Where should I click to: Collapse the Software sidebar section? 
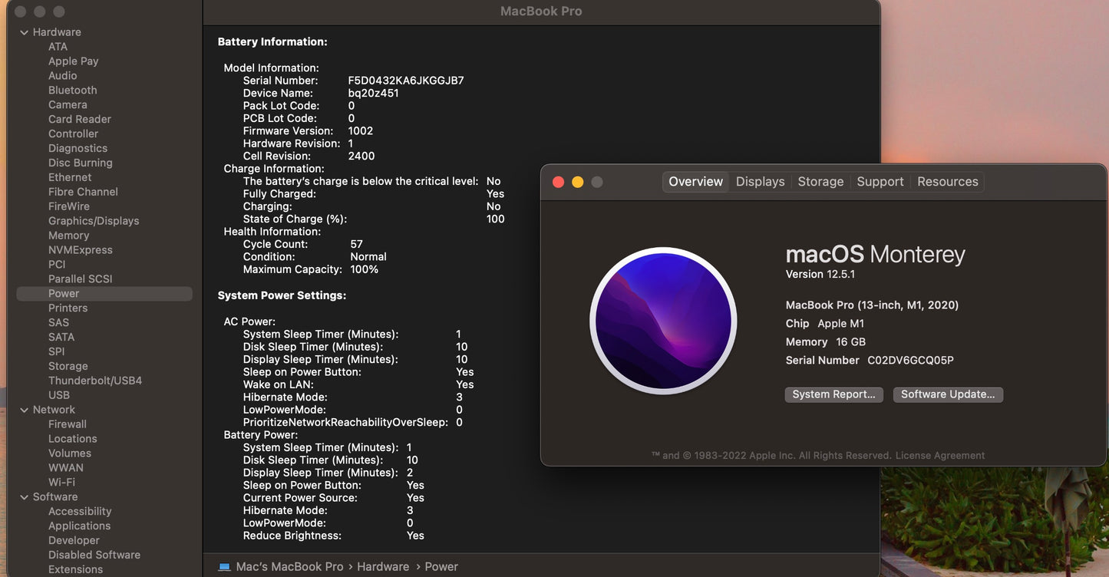coord(25,497)
